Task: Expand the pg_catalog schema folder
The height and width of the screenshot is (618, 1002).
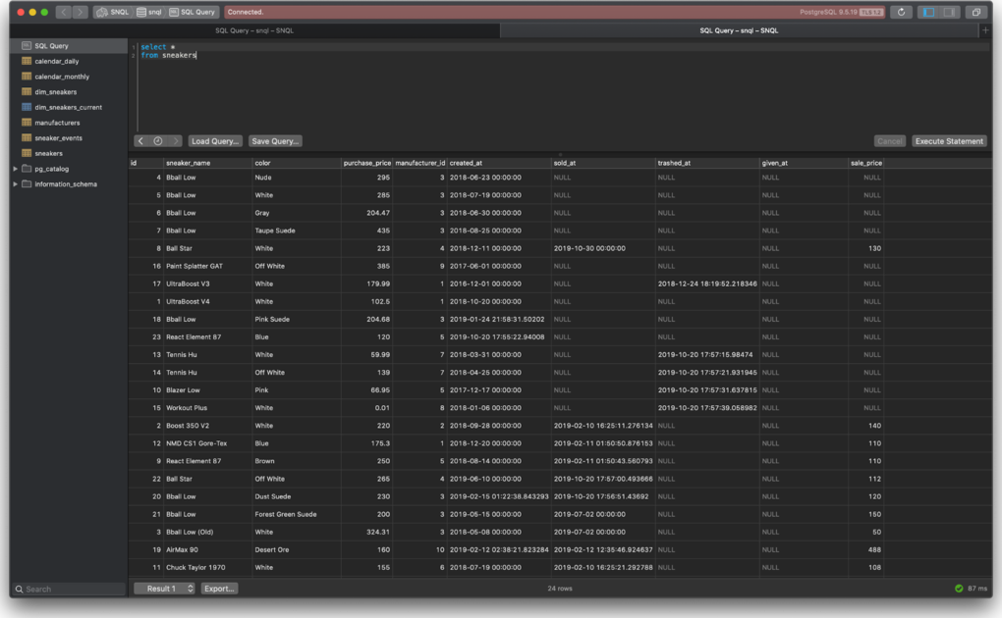Action: pyautogui.click(x=15, y=169)
